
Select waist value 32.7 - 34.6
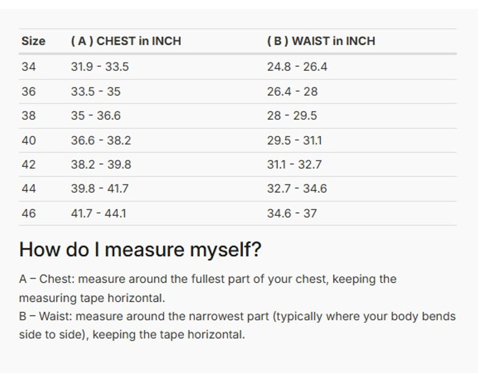tap(297, 189)
